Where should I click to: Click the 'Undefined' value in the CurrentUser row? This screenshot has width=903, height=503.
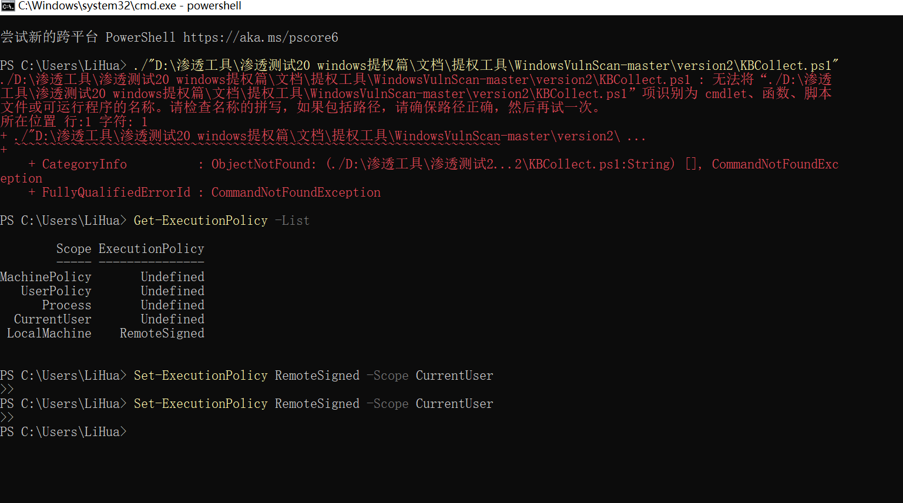pyautogui.click(x=173, y=319)
